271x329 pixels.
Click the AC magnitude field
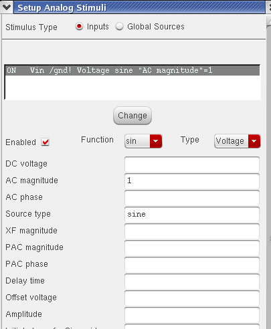point(192,181)
